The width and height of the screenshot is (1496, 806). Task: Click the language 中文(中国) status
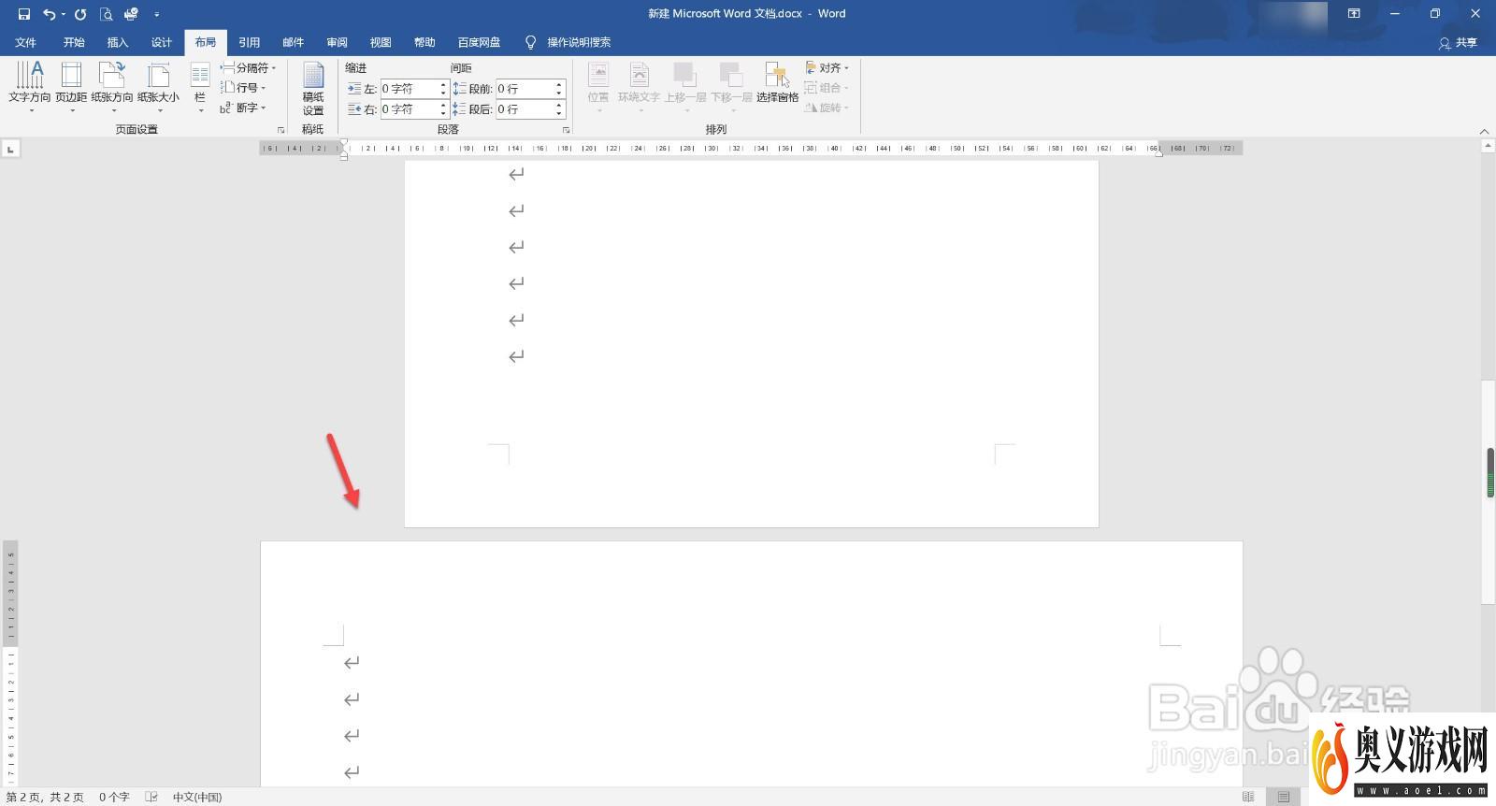coord(197,798)
